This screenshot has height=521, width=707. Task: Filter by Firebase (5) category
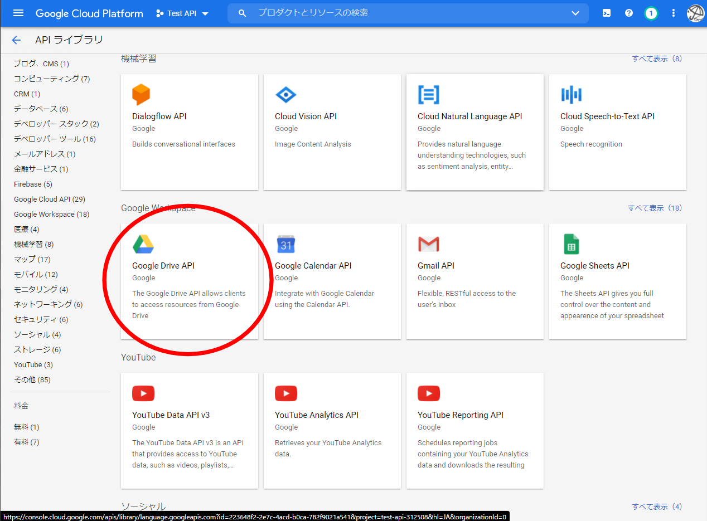(x=33, y=184)
